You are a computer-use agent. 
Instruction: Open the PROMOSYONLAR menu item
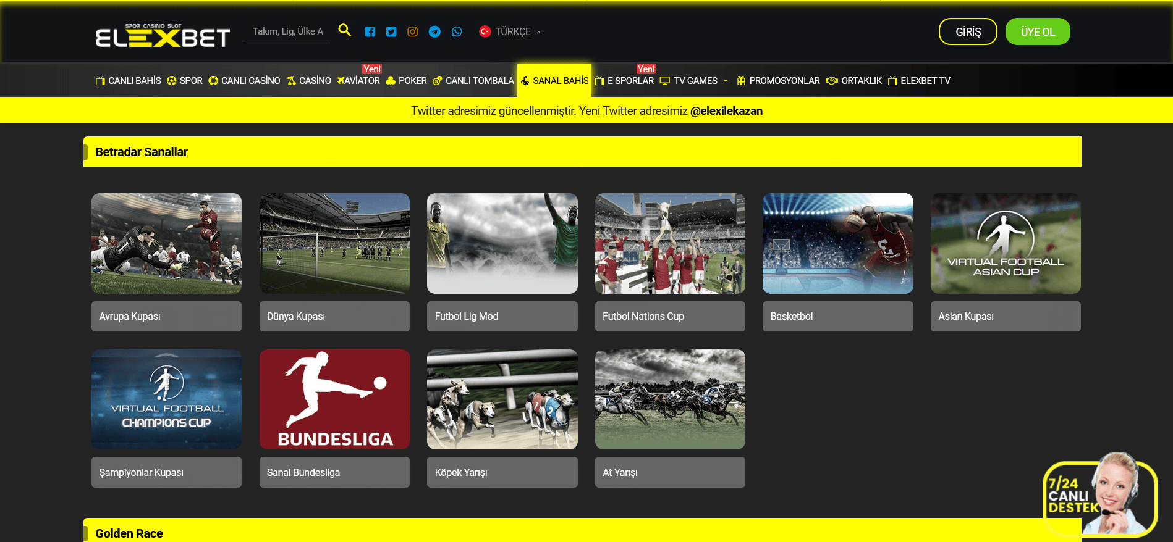point(778,81)
